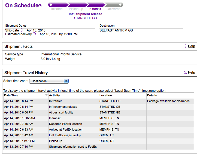Click the Date/Time sort arrow icon
This screenshot has width=200, height=155.
tap(46, 95)
